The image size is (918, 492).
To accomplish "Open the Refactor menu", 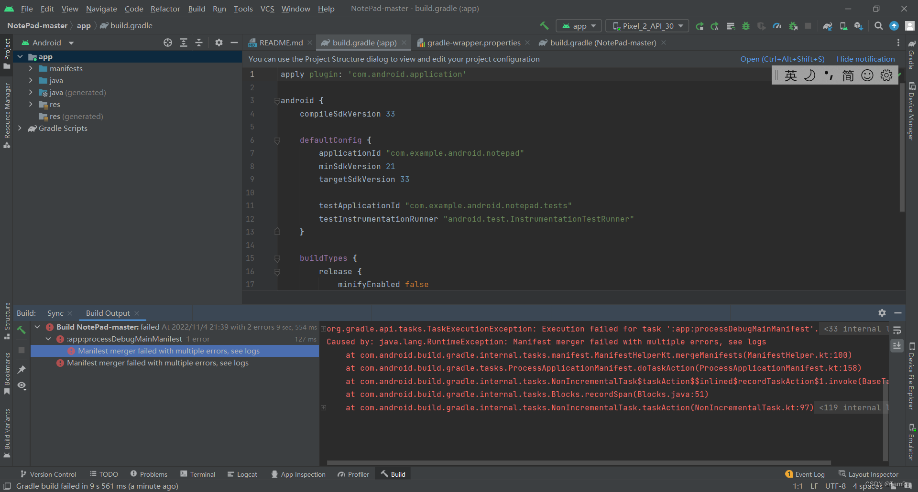I will (x=165, y=9).
